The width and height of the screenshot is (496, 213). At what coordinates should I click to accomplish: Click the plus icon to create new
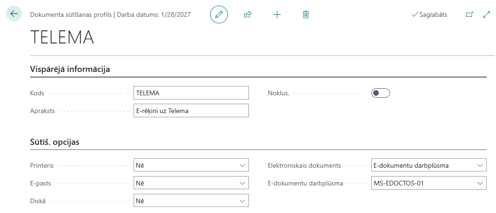[277, 14]
